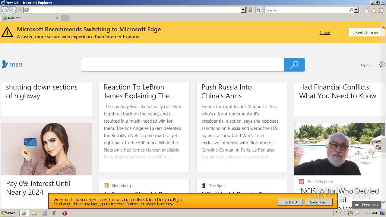Click the browser Back arrow button
Screen dimensions: 386x217
coord(5,10)
